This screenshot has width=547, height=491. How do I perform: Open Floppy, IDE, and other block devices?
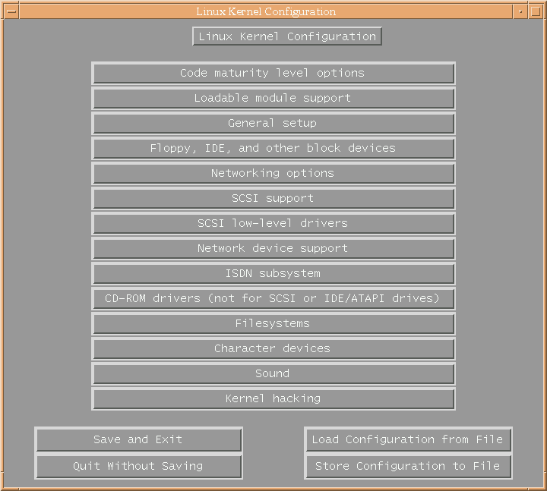pos(273,149)
